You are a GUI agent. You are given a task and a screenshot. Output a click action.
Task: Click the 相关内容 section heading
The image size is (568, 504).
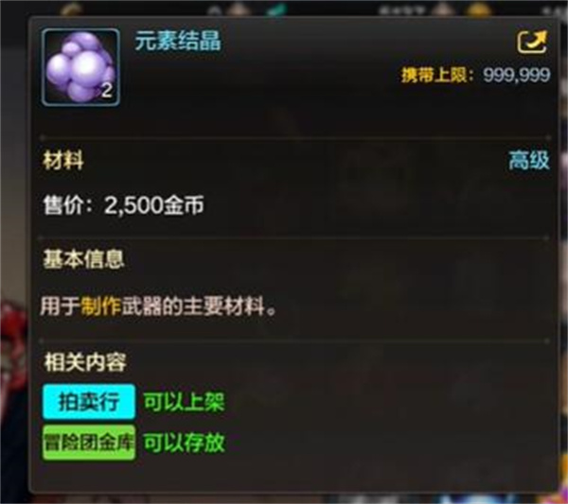85,362
